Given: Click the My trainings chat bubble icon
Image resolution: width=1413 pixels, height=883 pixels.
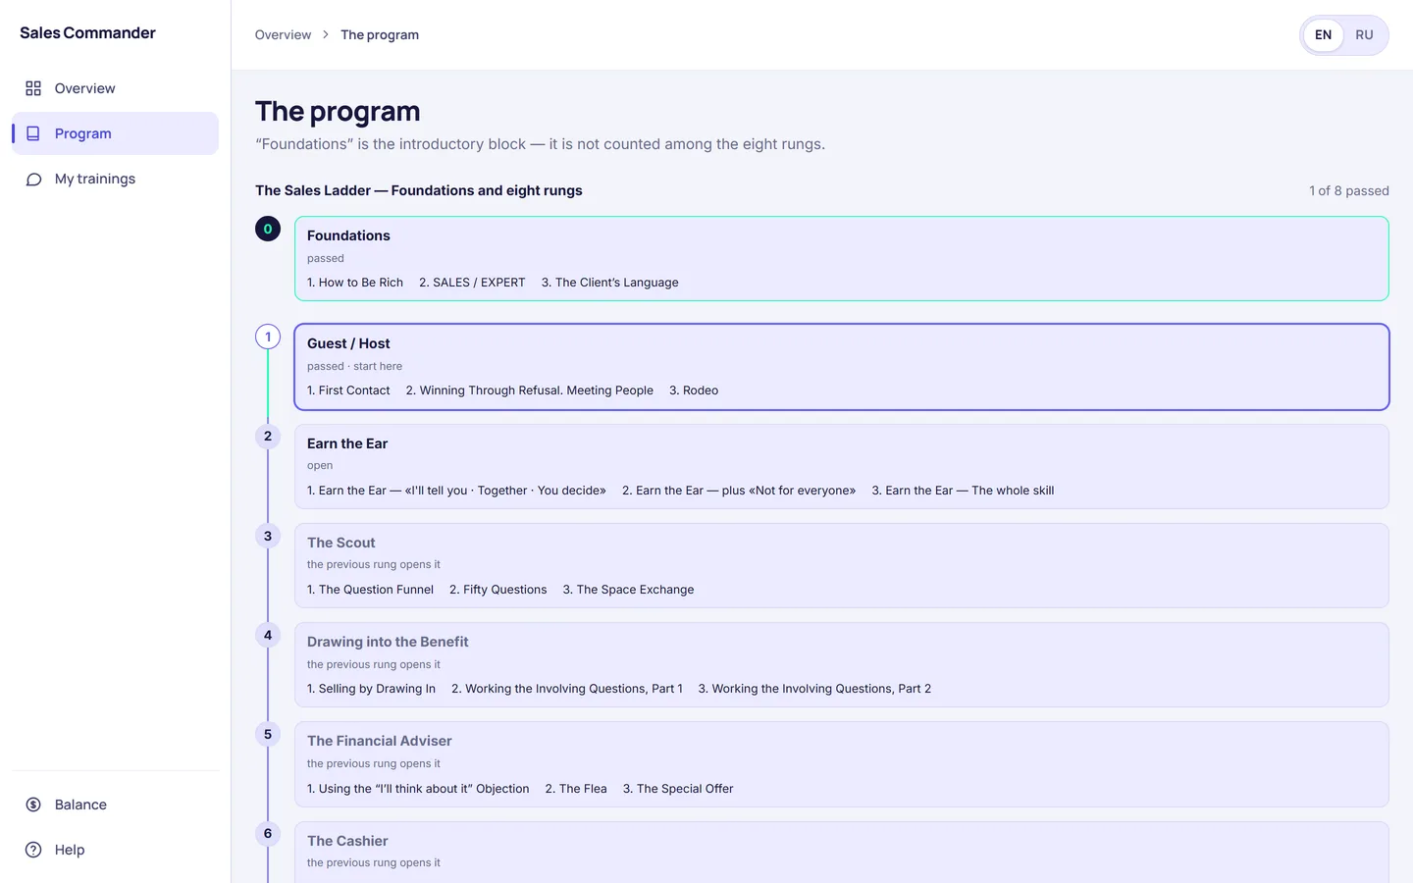Looking at the screenshot, I should tap(33, 179).
